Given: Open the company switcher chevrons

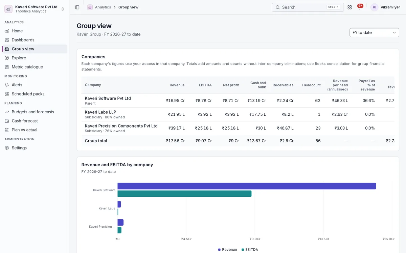Looking at the screenshot, I should pyautogui.click(x=63, y=9).
